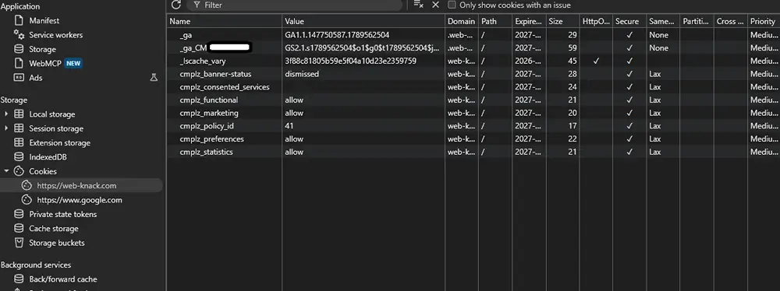Select https://web-knack.com cookies entry
Viewport: 780px width, 291px height.
(x=76, y=186)
